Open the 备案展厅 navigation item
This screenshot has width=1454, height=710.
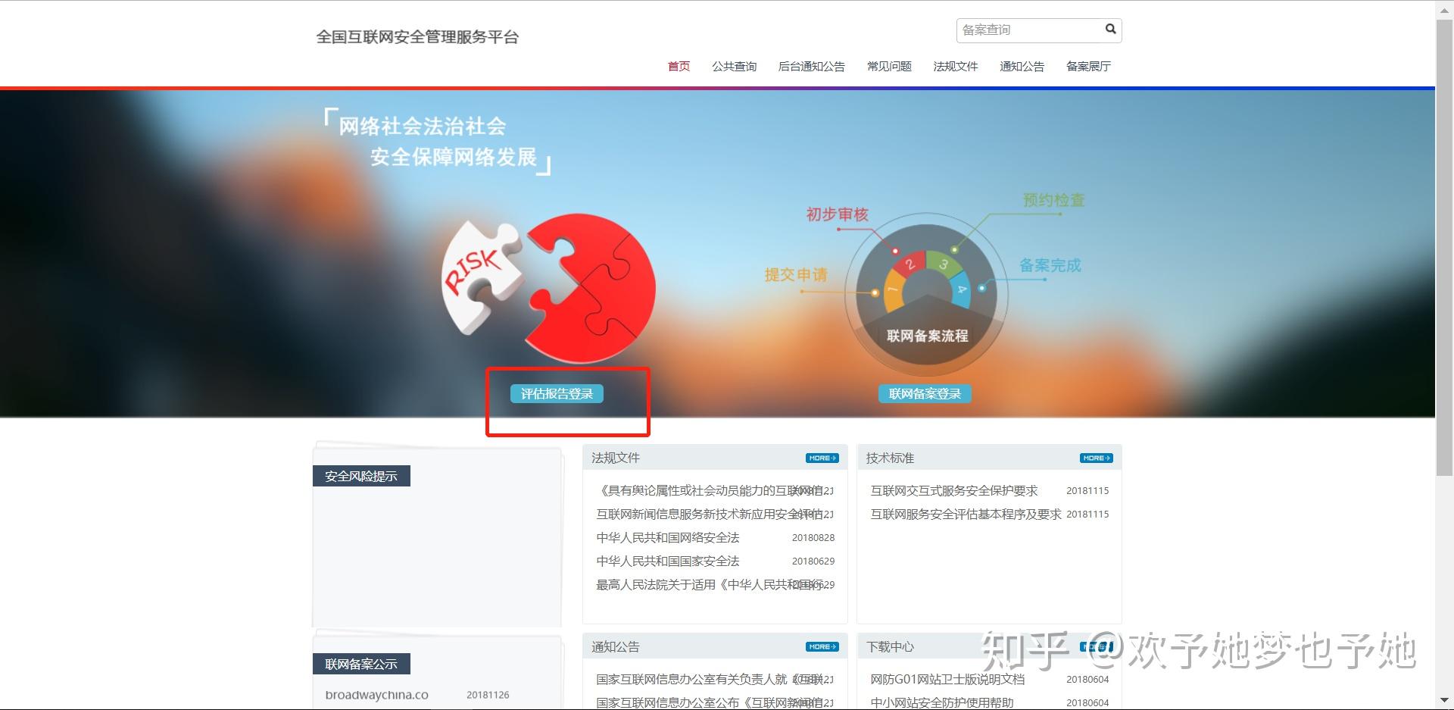(x=1088, y=67)
